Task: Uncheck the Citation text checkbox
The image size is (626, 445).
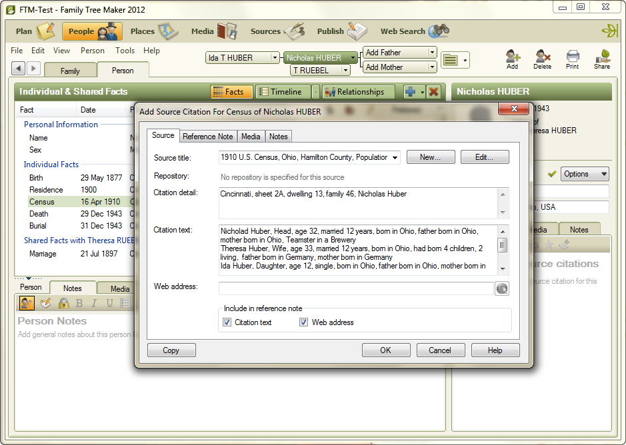Action: [x=227, y=322]
